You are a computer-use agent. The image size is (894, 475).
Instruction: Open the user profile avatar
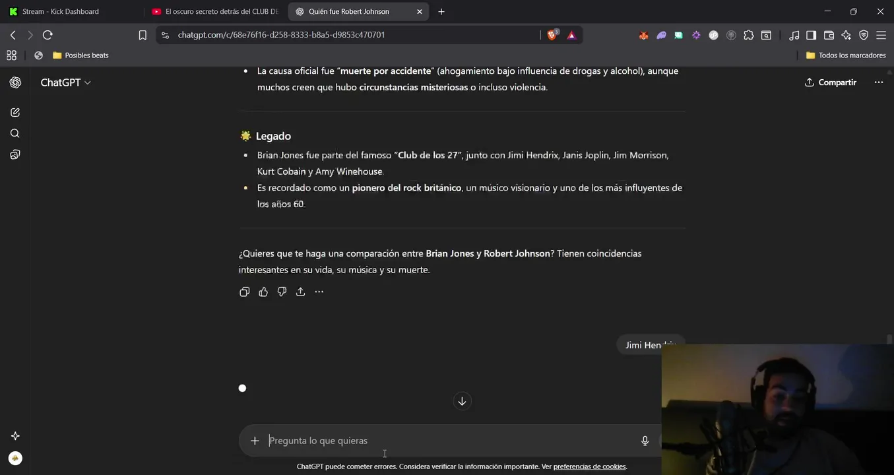click(15, 458)
